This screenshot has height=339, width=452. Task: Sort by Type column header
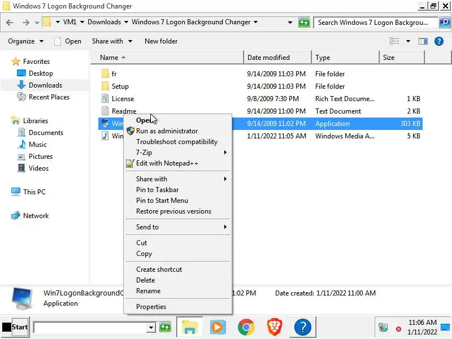346,58
